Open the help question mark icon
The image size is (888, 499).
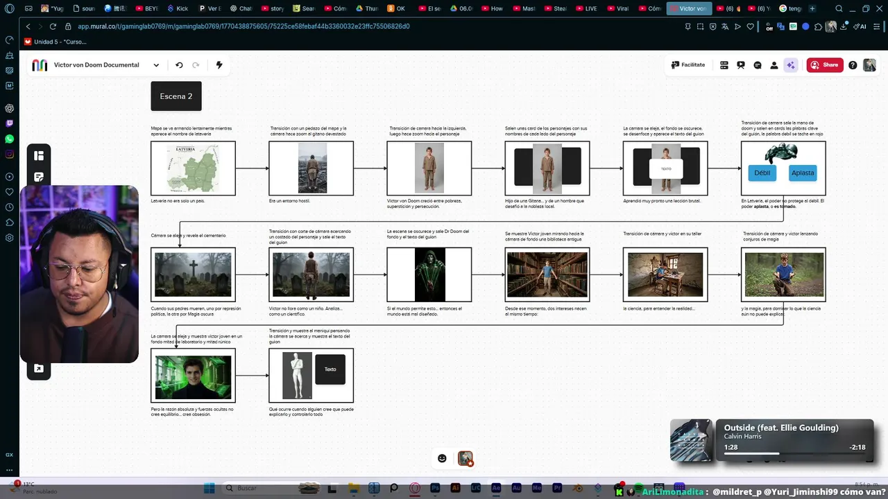[x=853, y=65]
